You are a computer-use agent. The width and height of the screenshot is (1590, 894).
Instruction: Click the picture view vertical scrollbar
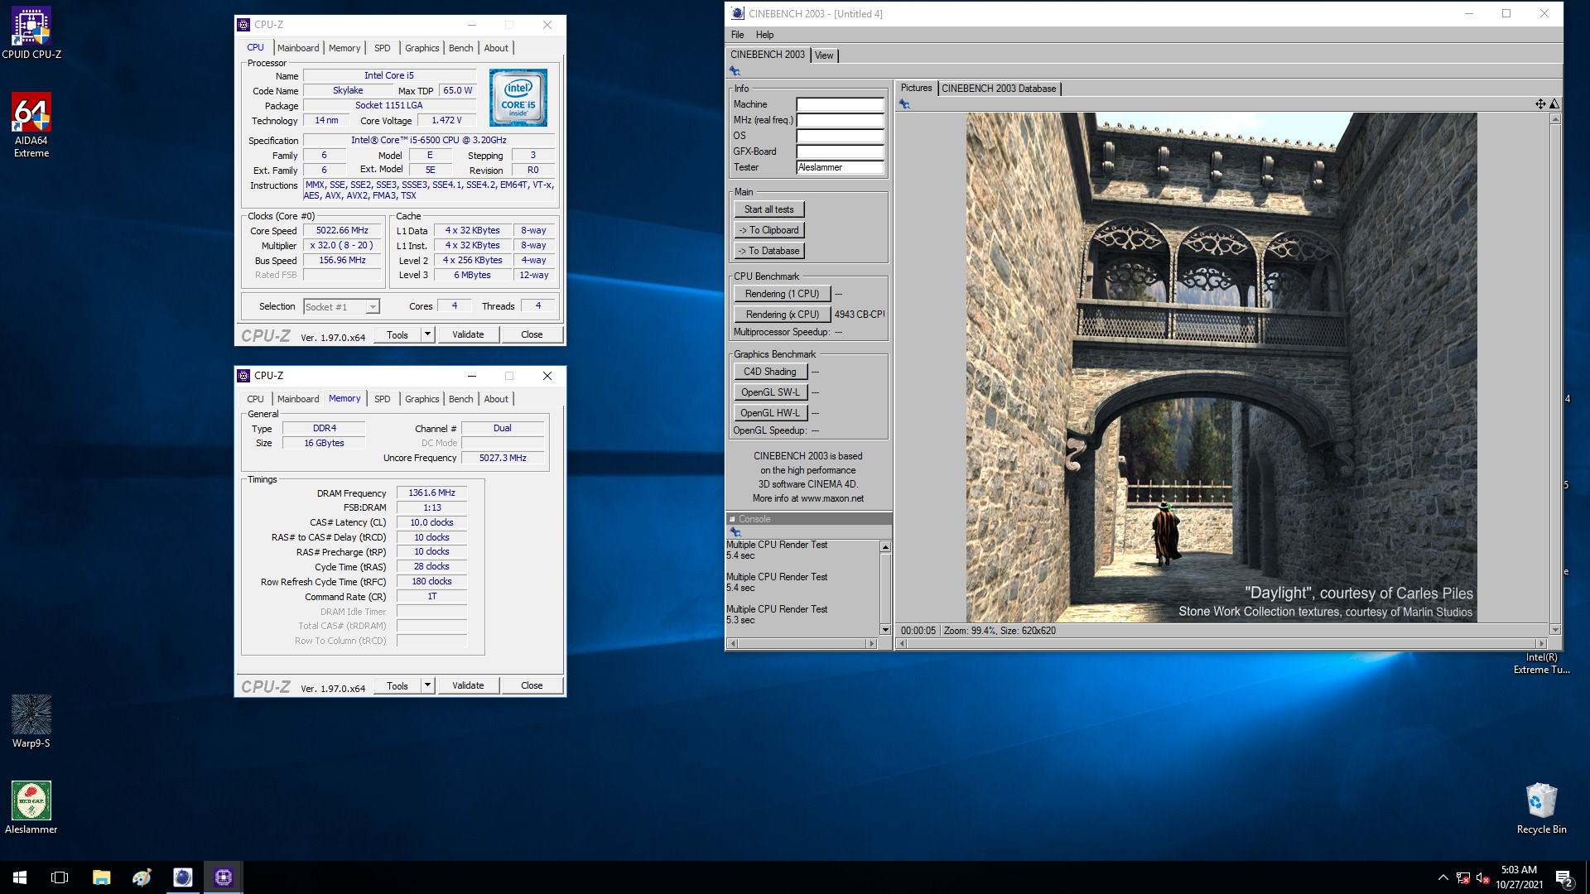(1555, 374)
